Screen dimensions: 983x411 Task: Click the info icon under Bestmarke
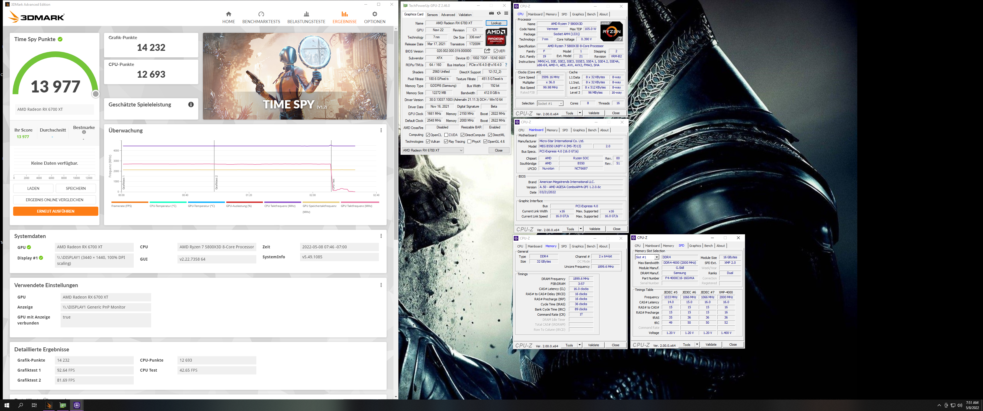[x=84, y=132]
